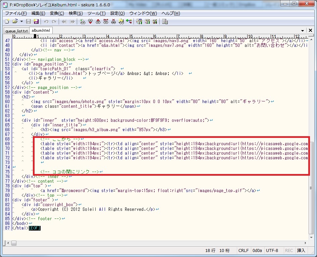The image size is (317, 257).
Task: Click the '10 桁' column position text
Action: (x=224, y=251)
